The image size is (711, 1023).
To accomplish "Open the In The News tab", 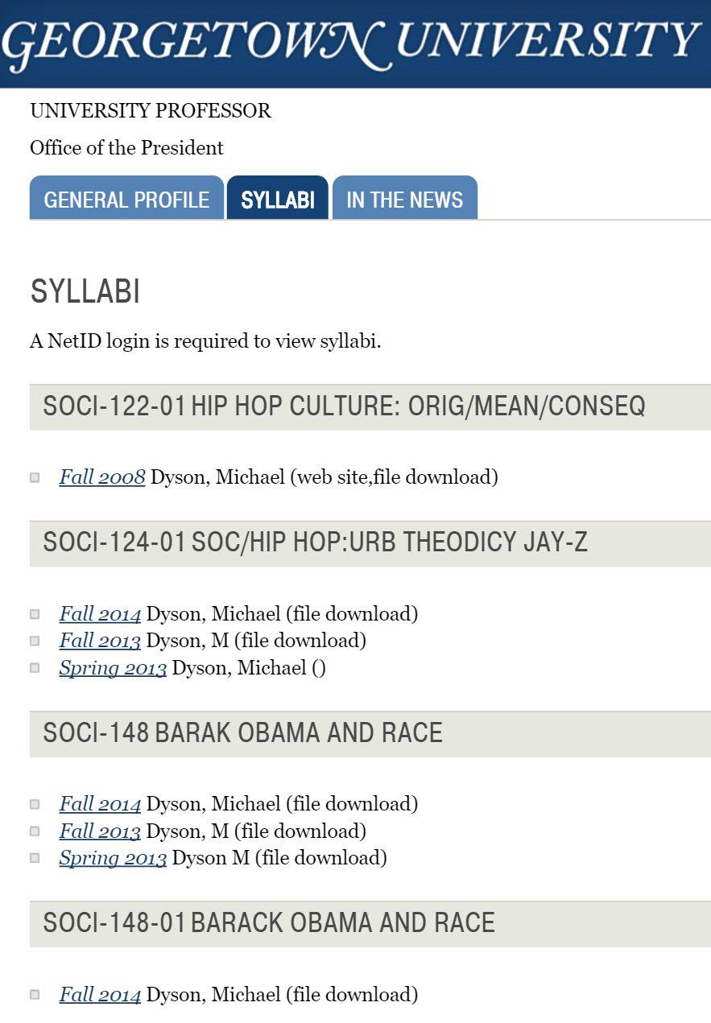I will point(405,198).
